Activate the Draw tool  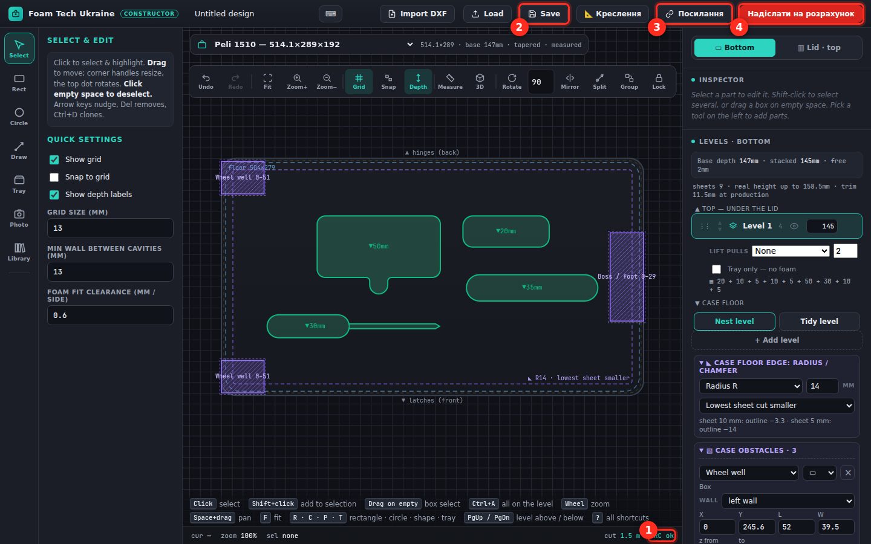[x=19, y=151]
